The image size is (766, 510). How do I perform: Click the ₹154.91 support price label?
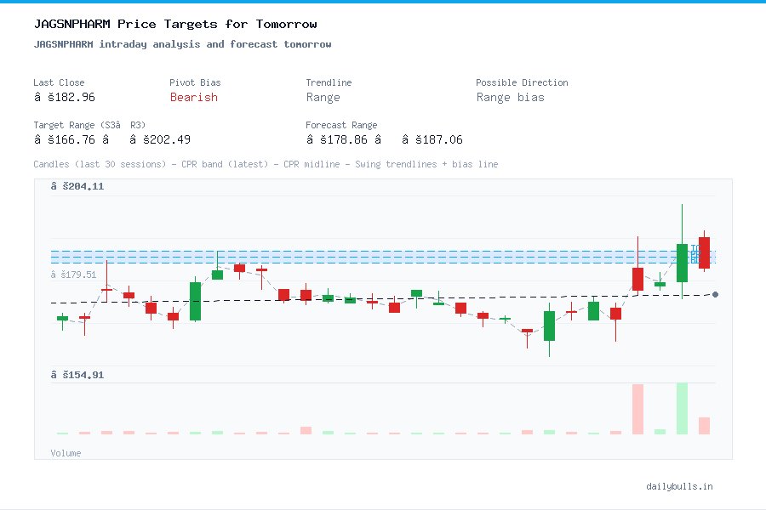[78, 374]
